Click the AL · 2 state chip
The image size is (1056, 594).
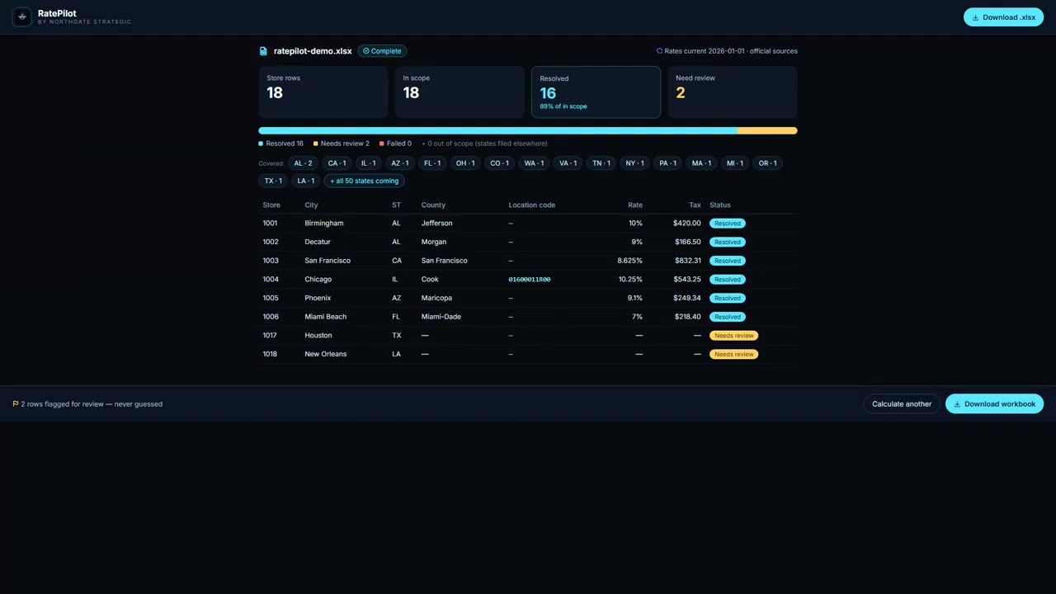point(303,163)
